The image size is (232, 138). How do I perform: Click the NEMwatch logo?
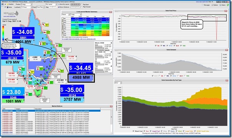pyautogui.click(x=11, y=13)
